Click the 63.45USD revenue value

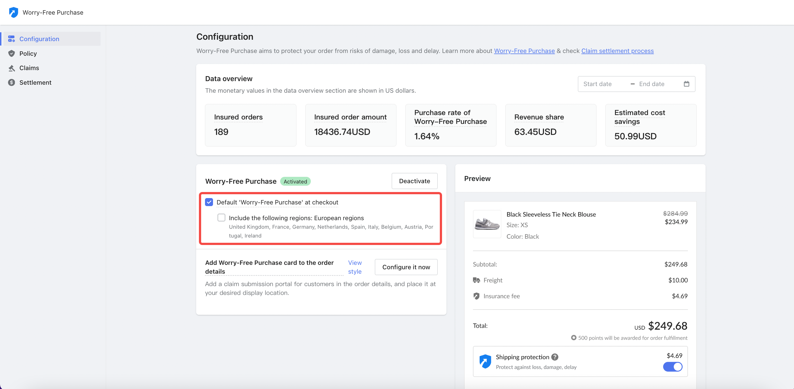pyautogui.click(x=535, y=132)
